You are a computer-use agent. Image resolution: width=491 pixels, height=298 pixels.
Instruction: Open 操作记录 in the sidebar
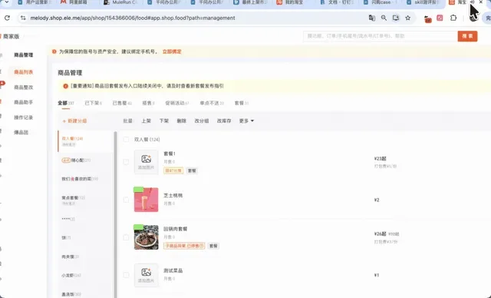(x=24, y=118)
